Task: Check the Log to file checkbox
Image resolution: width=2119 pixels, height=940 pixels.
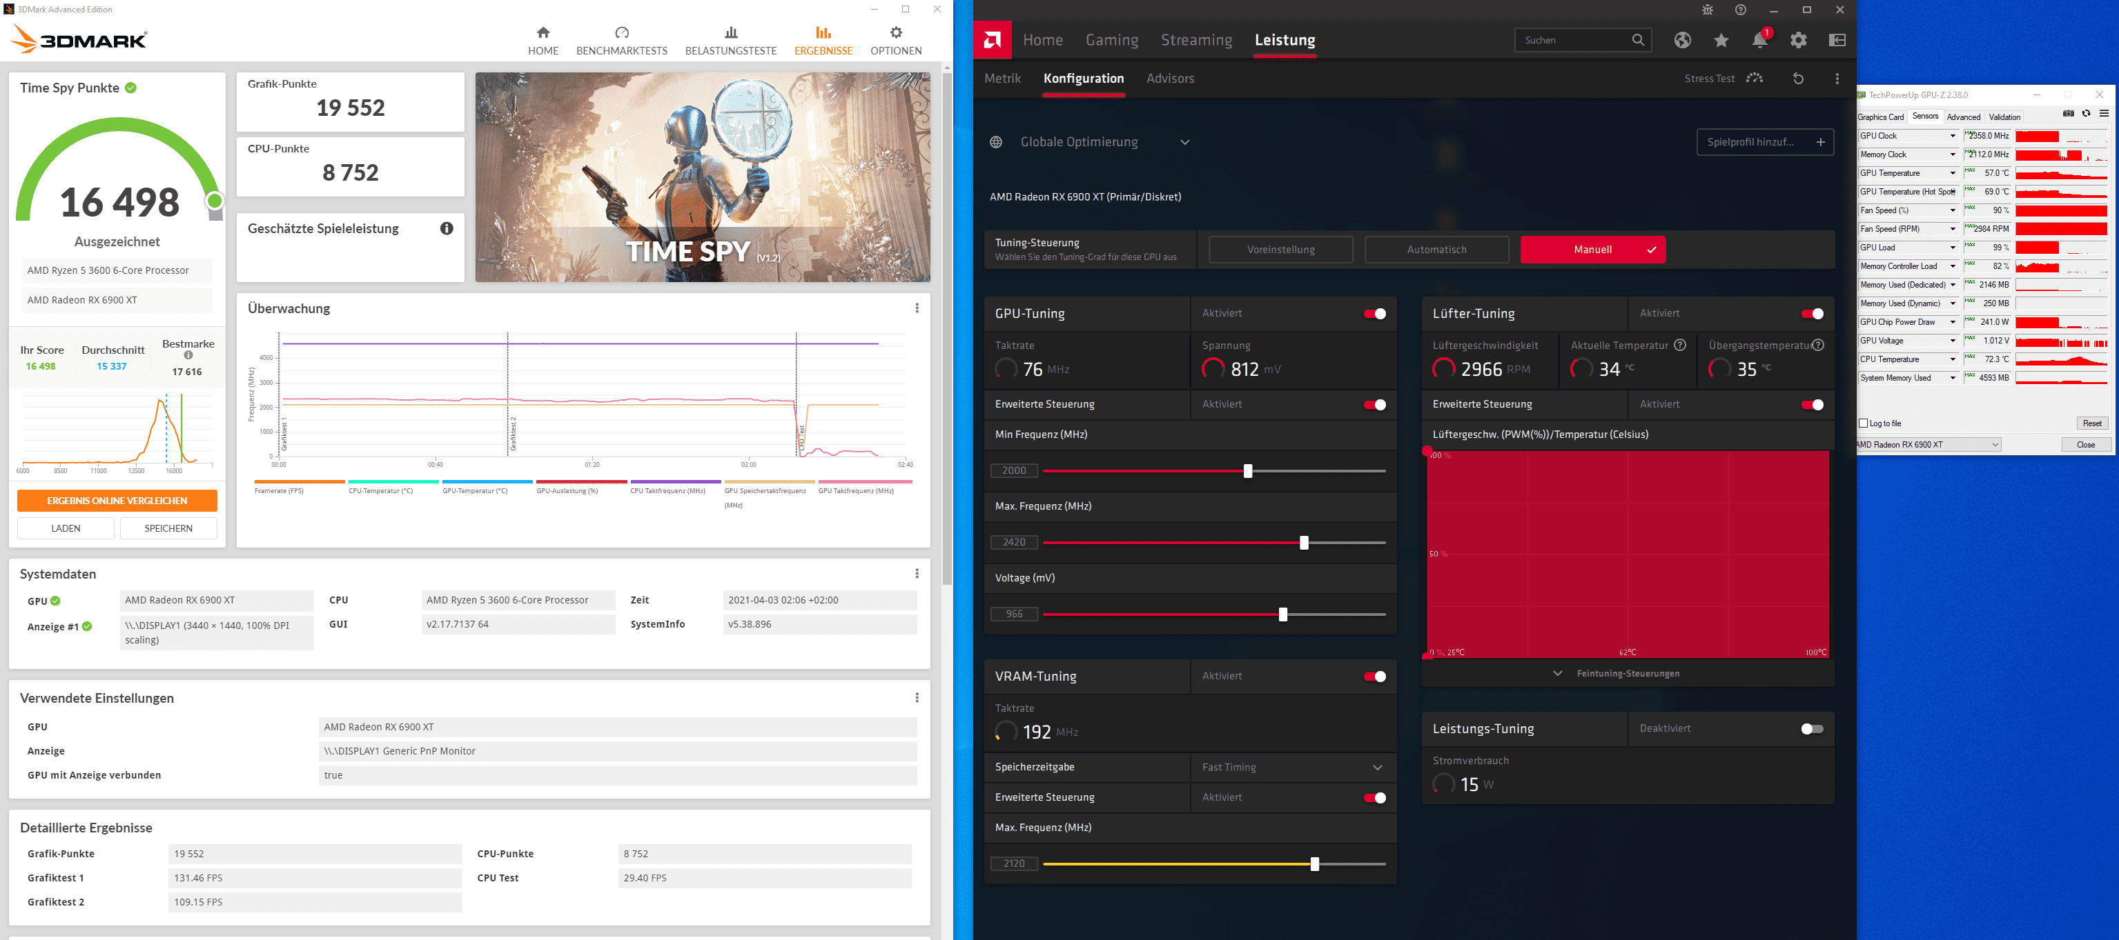Action: (x=1864, y=423)
